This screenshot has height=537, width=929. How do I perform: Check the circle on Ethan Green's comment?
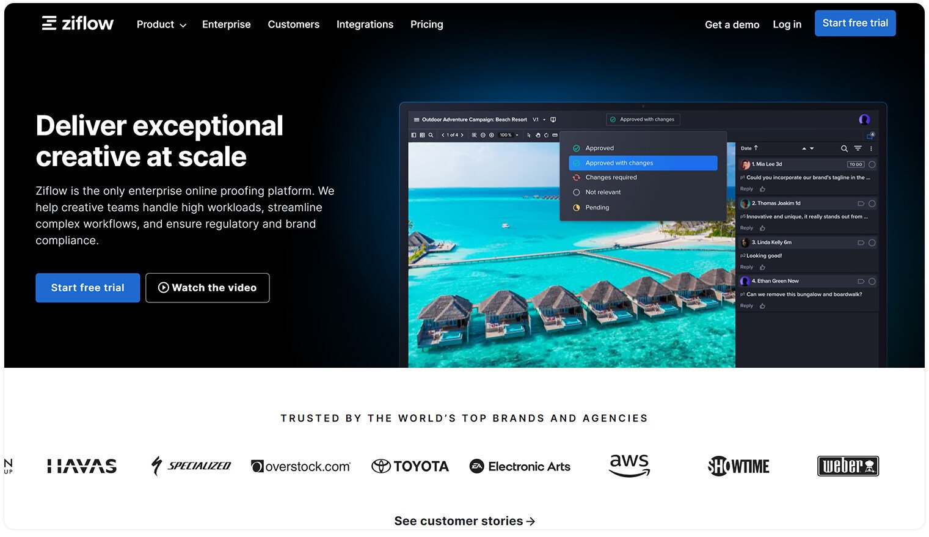tap(872, 282)
